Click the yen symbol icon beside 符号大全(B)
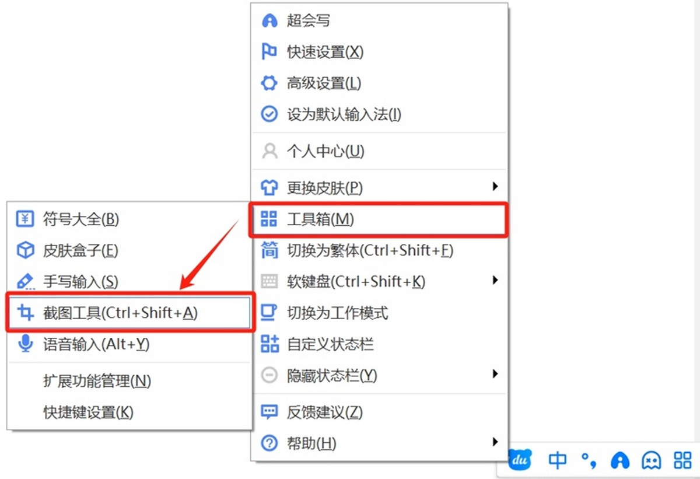 click(25, 219)
